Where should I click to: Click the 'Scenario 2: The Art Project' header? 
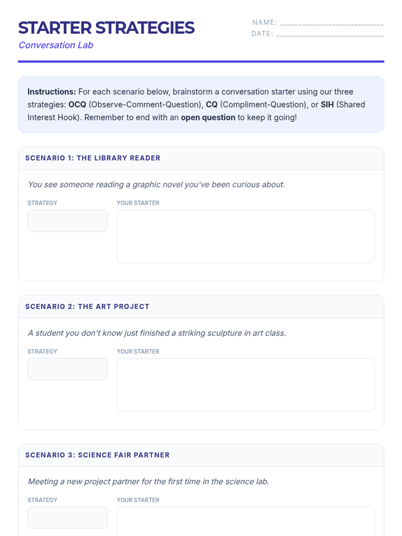(x=87, y=307)
